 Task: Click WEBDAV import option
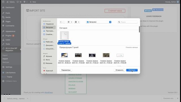click(72, 89)
